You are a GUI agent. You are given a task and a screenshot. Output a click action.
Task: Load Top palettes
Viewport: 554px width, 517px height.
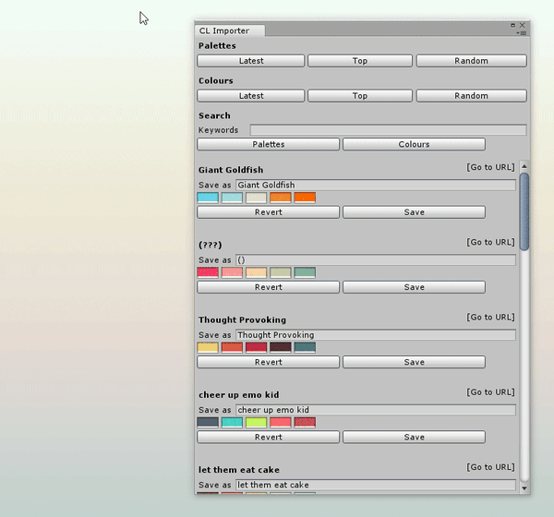click(360, 61)
